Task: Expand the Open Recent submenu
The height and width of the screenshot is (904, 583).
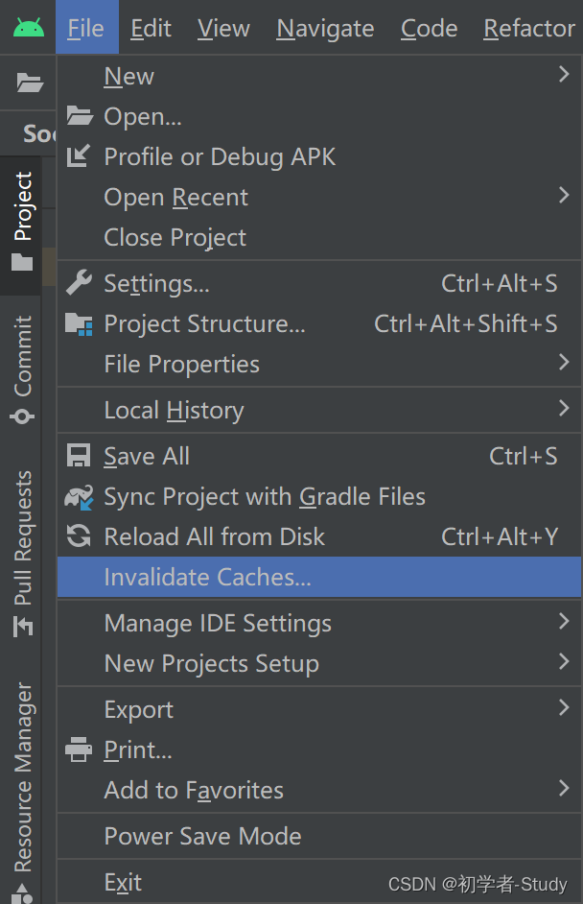Action: (x=319, y=197)
